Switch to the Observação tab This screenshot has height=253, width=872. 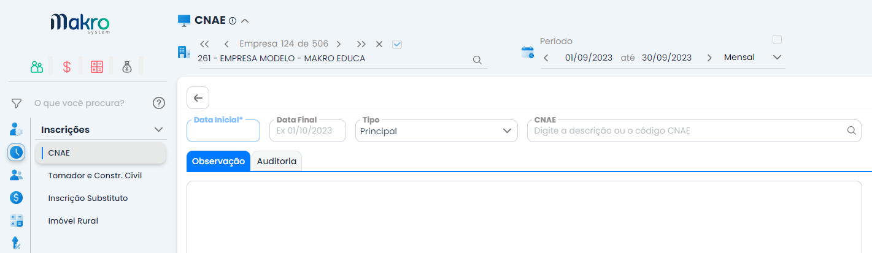218,161
